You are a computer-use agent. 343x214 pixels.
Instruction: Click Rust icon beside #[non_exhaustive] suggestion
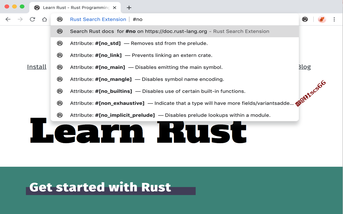click(60, 103)
